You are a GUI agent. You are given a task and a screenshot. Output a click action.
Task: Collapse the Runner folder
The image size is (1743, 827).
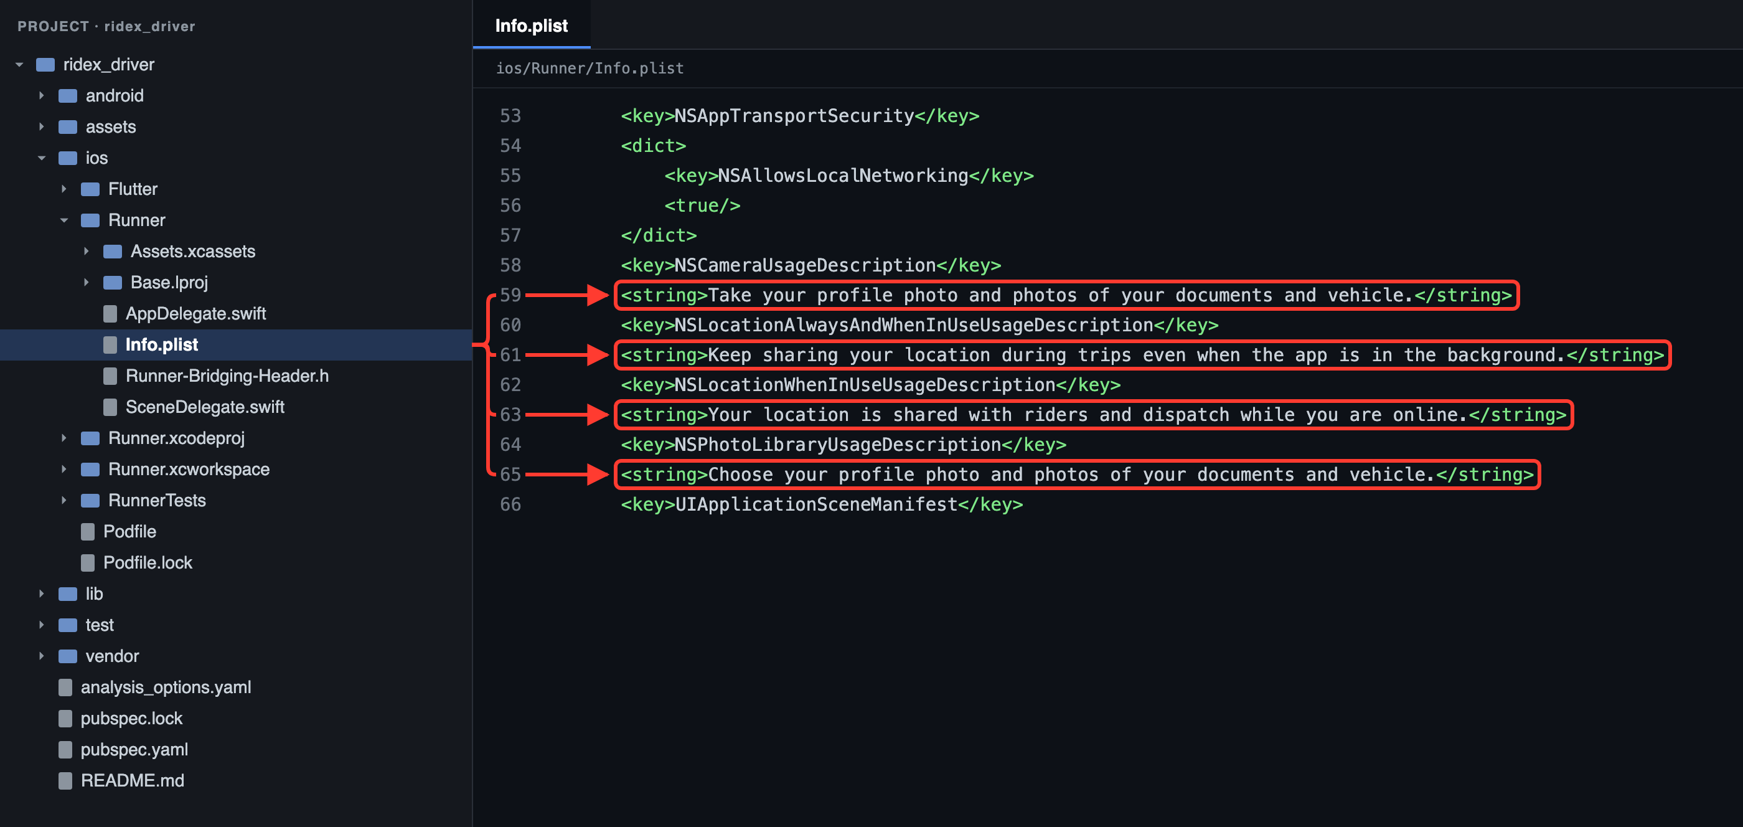tap(64, 220)
